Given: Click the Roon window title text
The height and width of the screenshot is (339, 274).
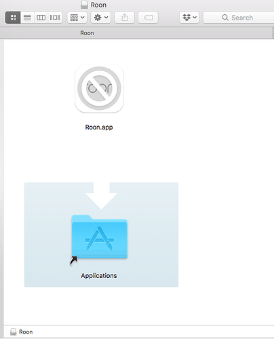Looking at the screenshot, I should (98, 5).
